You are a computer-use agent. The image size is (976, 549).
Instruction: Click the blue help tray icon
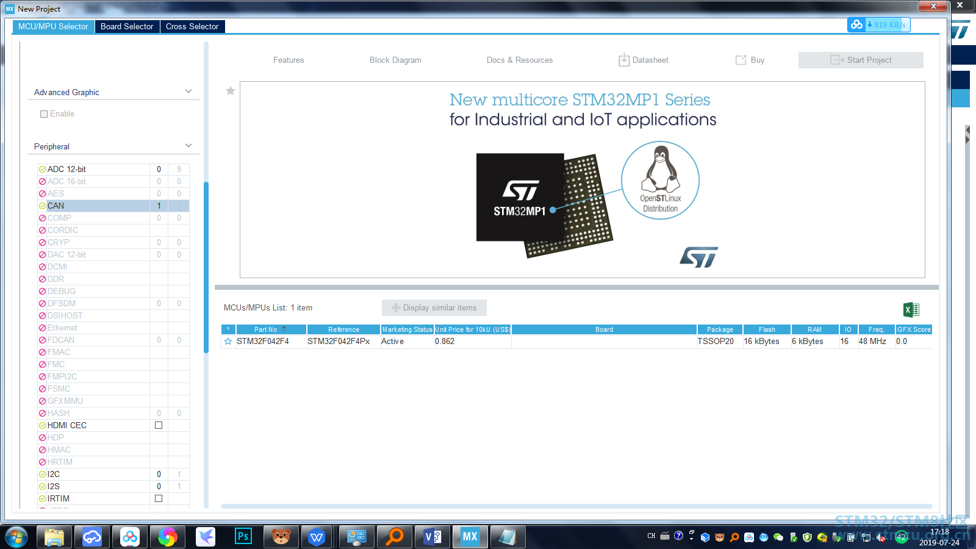(x=678, y=536)
